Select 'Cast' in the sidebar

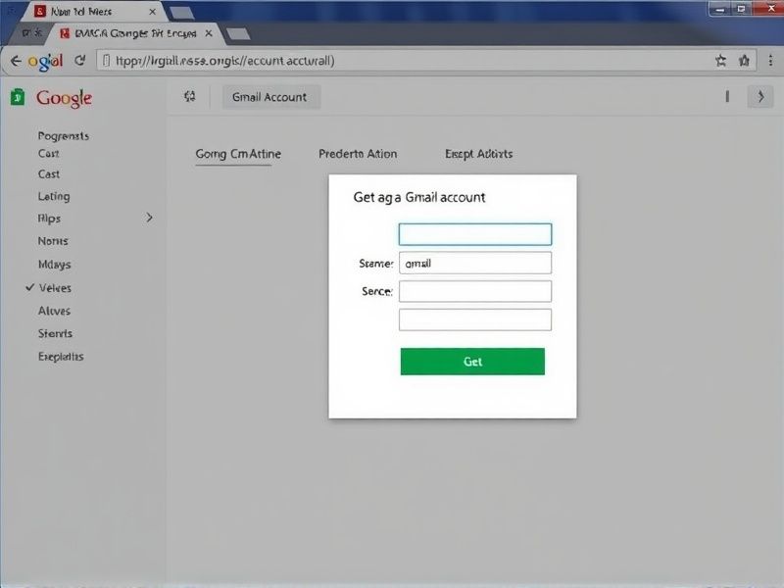49,174
